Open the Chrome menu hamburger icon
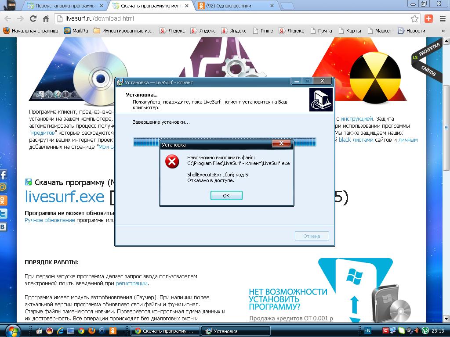This screenshot has height=337, width=450. (443, 18)
